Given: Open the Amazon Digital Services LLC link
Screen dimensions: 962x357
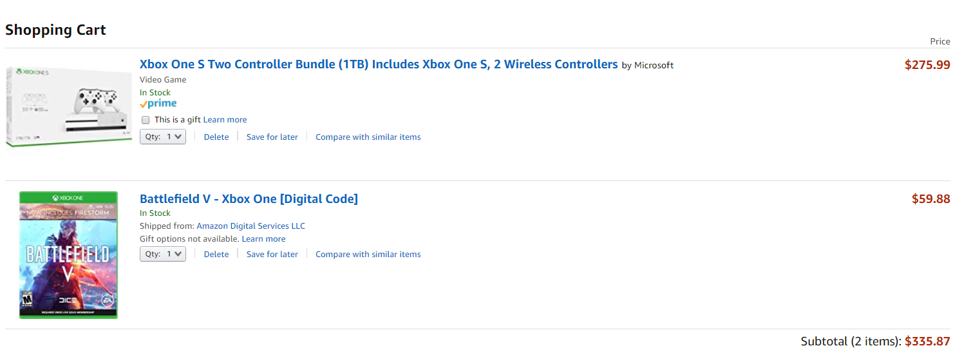Looking at the screenshot, I should (250, 226).
